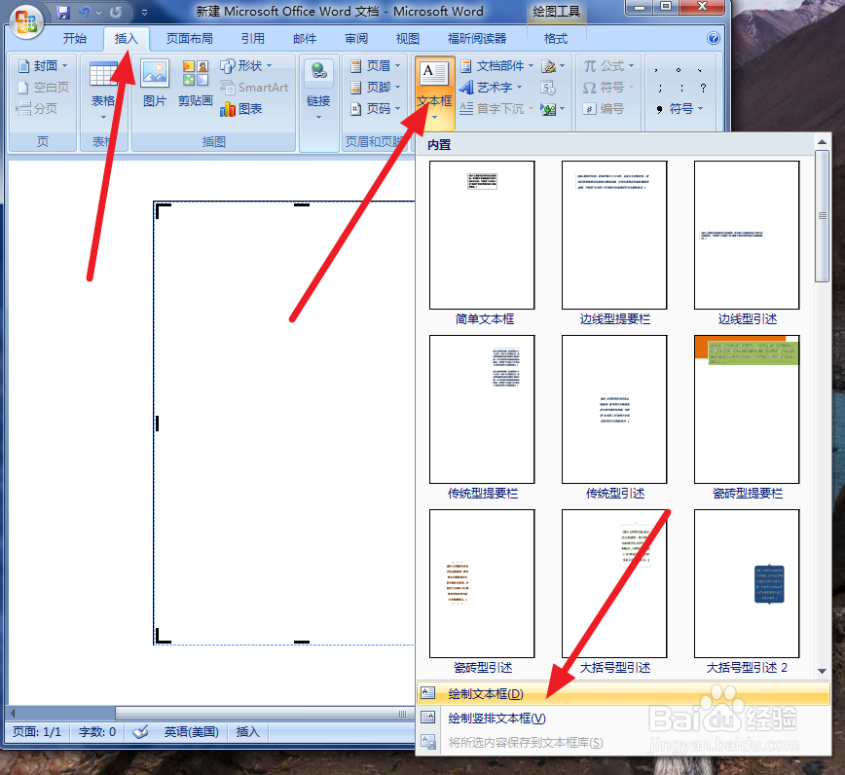Click the Office button orb
This screenshot has height=775, width=845.
pos(26,21)
